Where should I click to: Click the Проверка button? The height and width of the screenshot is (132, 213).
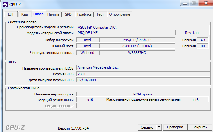175,127
